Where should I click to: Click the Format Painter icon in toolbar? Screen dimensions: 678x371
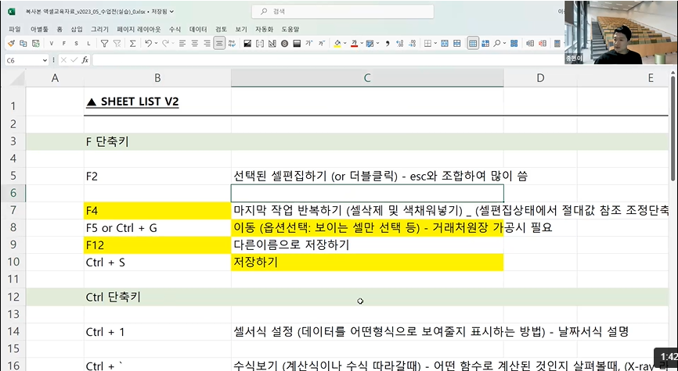11,43
